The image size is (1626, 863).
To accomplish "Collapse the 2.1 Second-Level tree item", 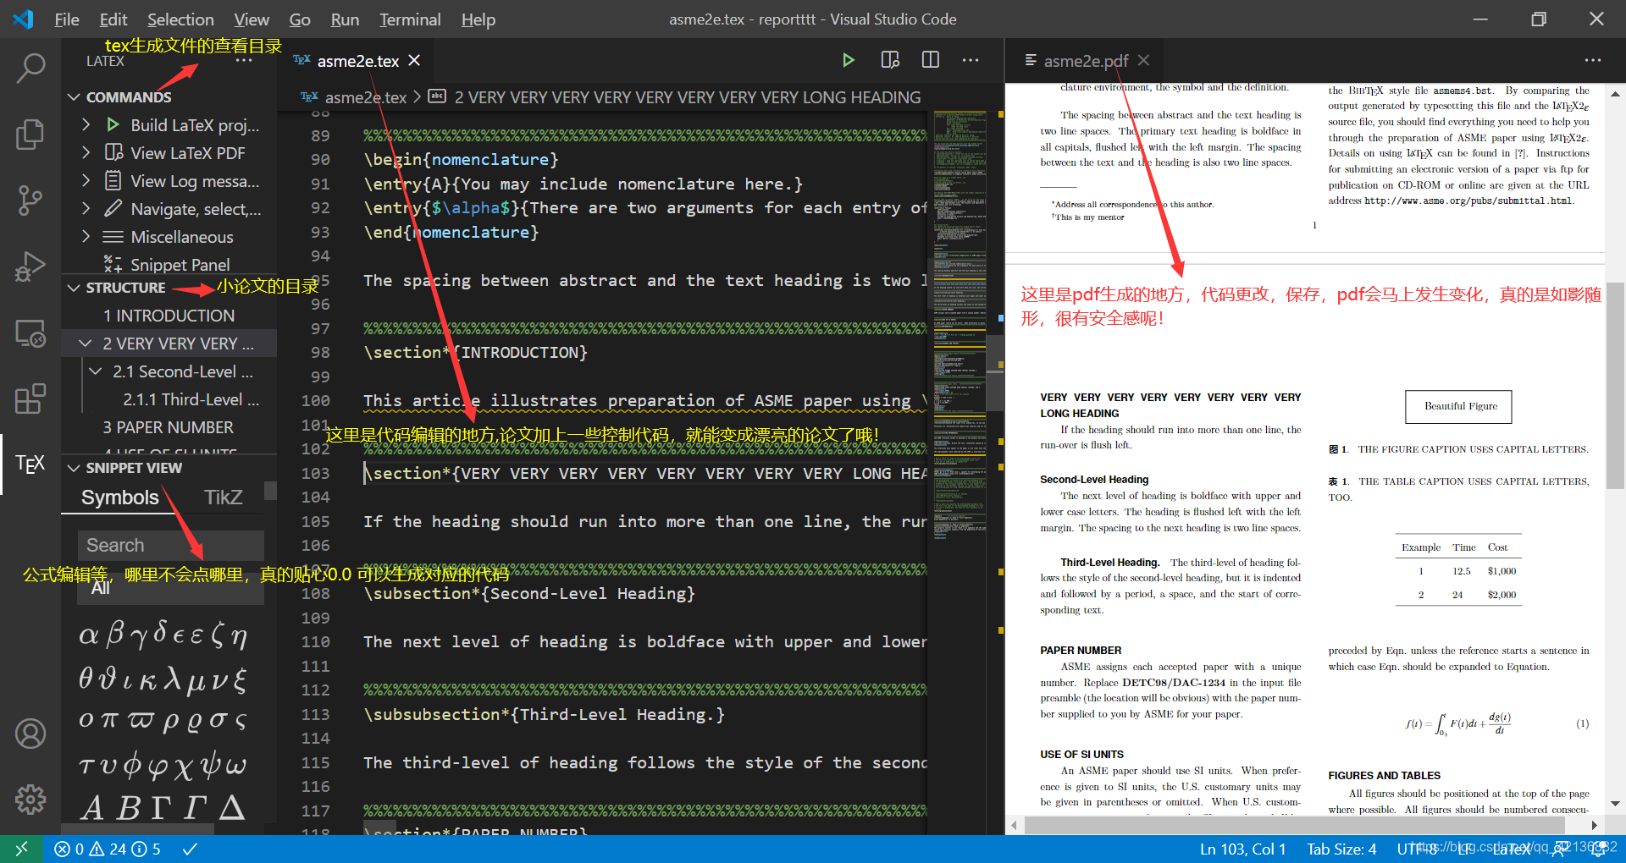I will point(96,371).
